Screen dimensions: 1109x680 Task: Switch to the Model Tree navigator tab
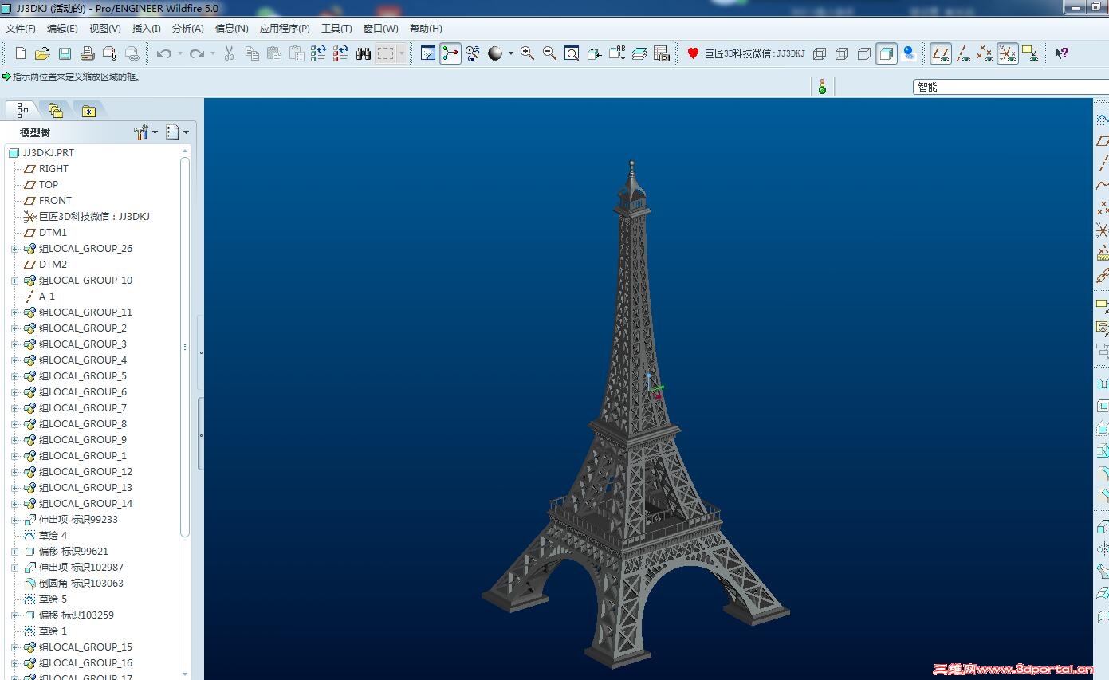coord(22,110)
